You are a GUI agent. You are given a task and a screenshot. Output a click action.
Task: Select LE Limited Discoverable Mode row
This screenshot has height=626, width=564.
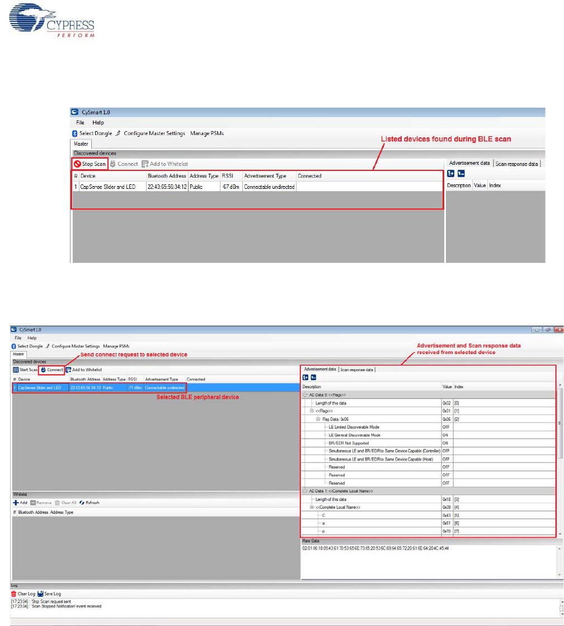(x=429, y=427)
